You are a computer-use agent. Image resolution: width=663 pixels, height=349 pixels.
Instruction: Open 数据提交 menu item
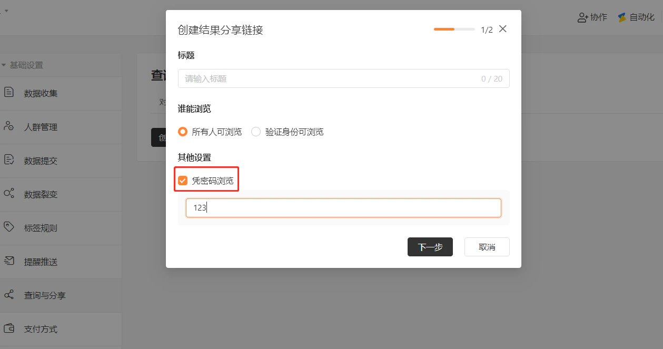(x=61, y=161)
